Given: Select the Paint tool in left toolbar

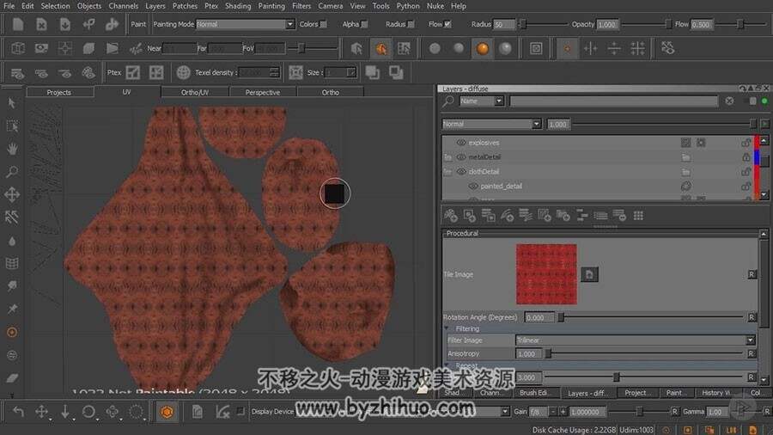Looking at the screenshot, I should [x=12, y=333].
